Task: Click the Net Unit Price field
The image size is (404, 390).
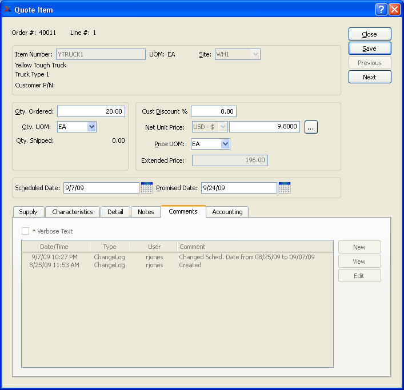Action: [264, 127]
